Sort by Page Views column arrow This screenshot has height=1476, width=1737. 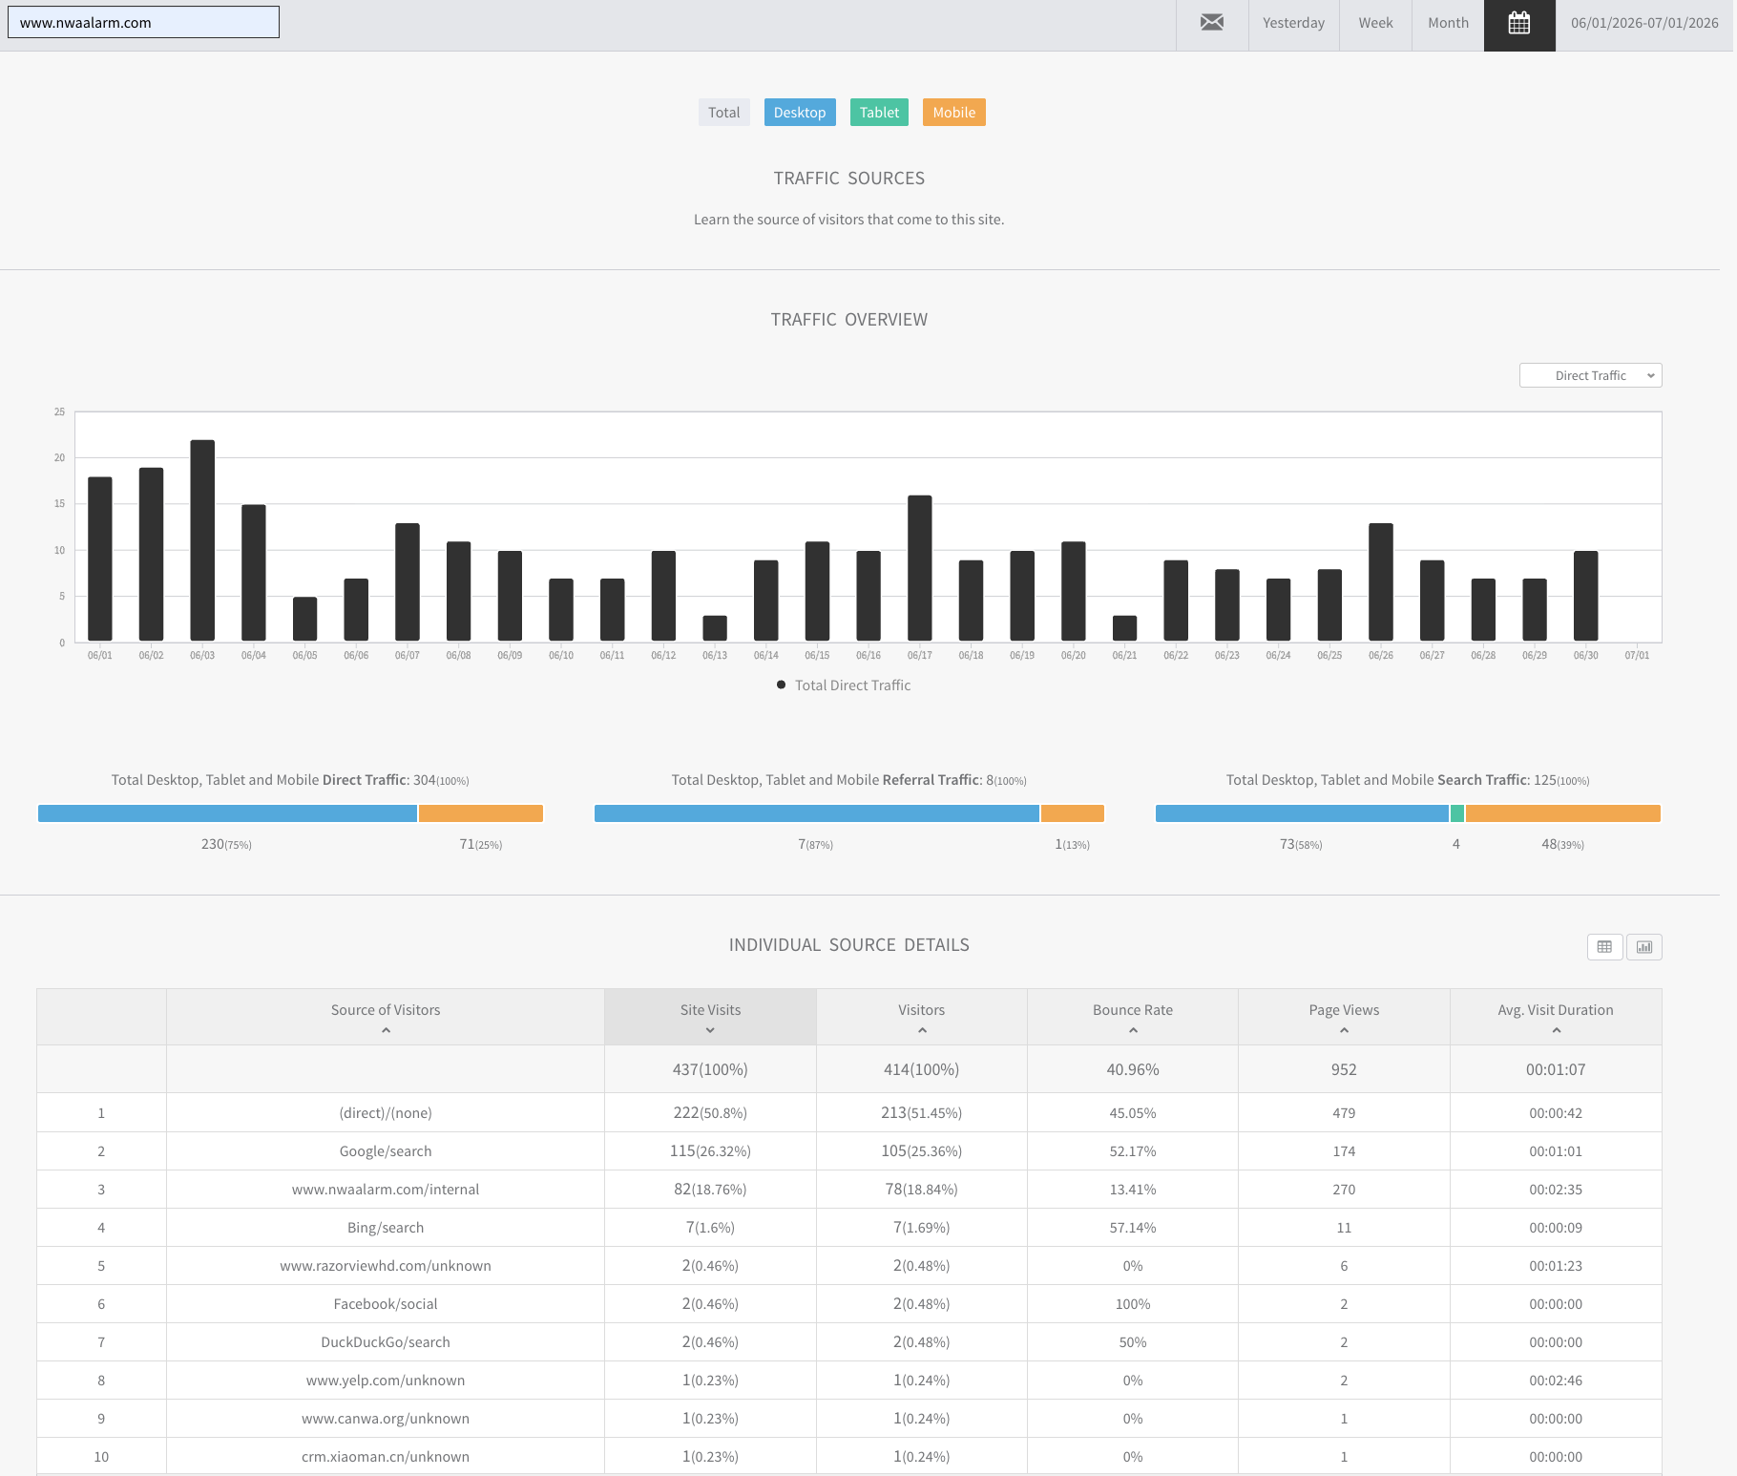pos(1344,1031)
